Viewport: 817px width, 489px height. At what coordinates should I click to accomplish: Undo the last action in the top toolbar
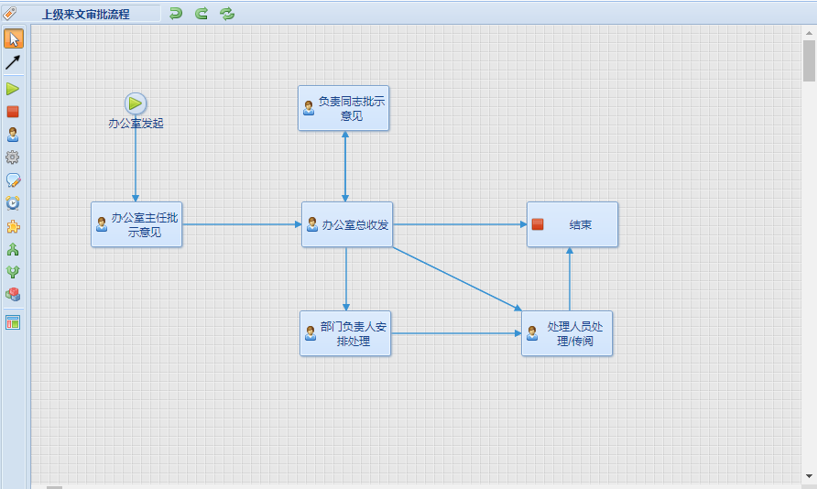(x=176, y=13)
